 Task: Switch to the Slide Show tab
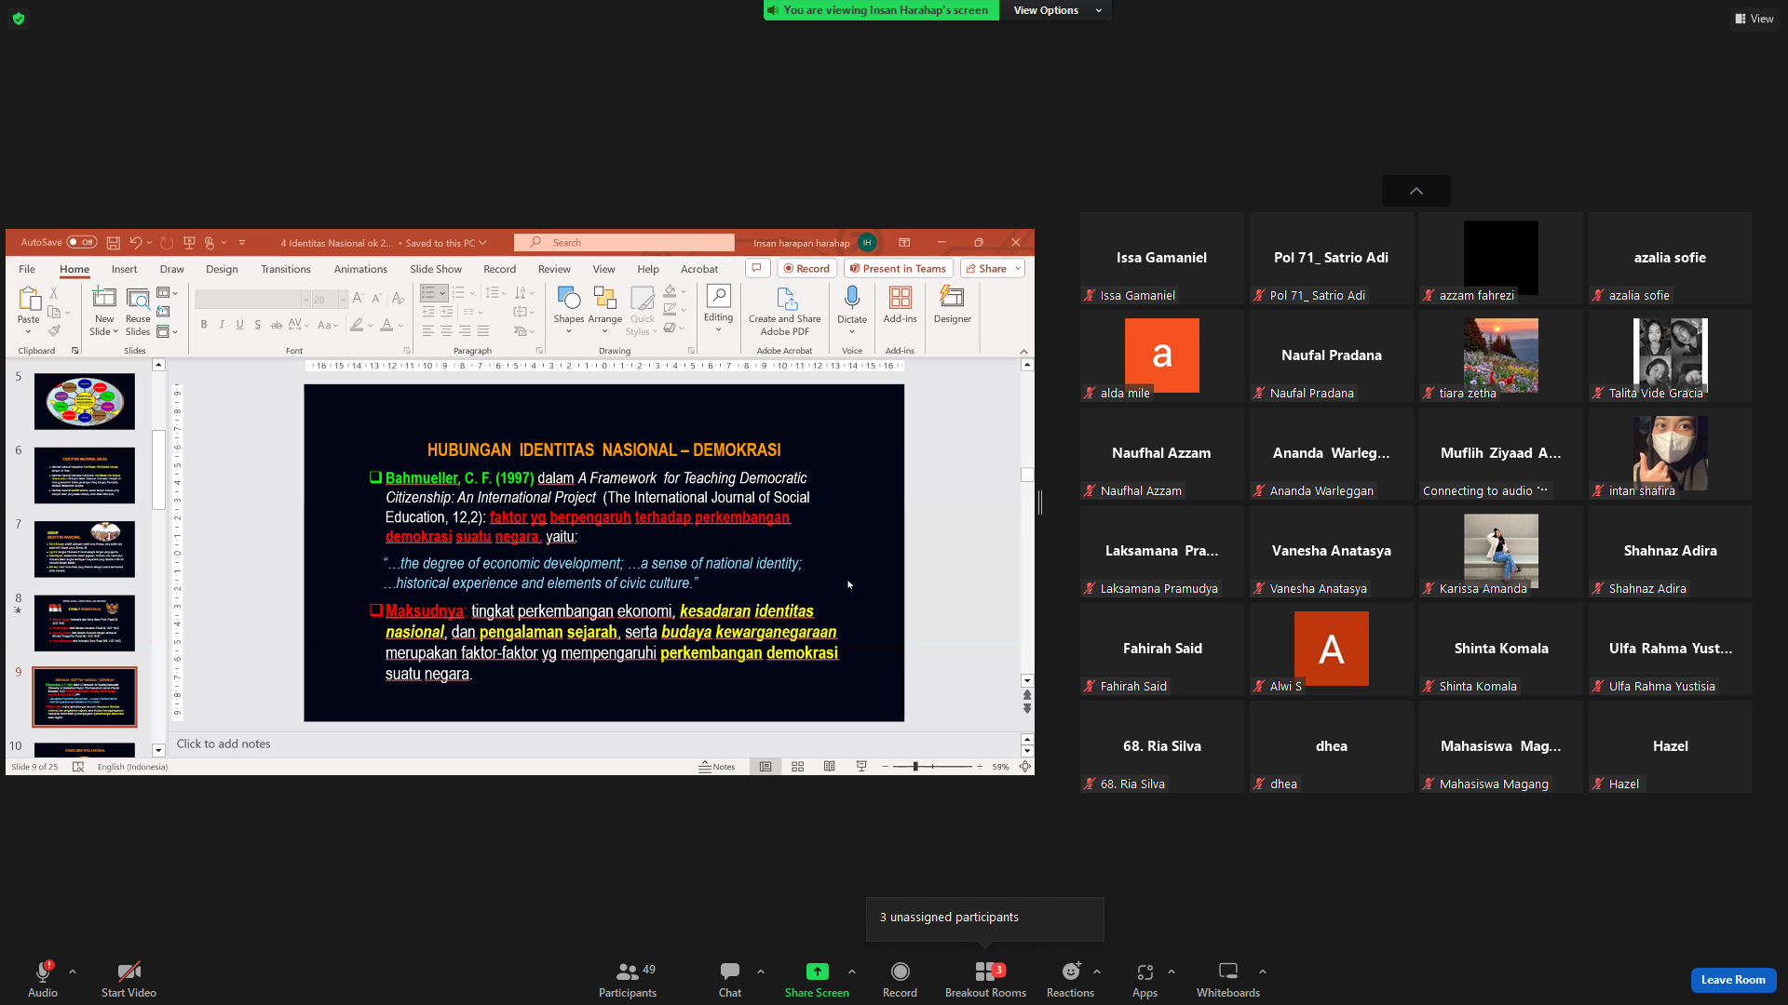tap(436, 269)
